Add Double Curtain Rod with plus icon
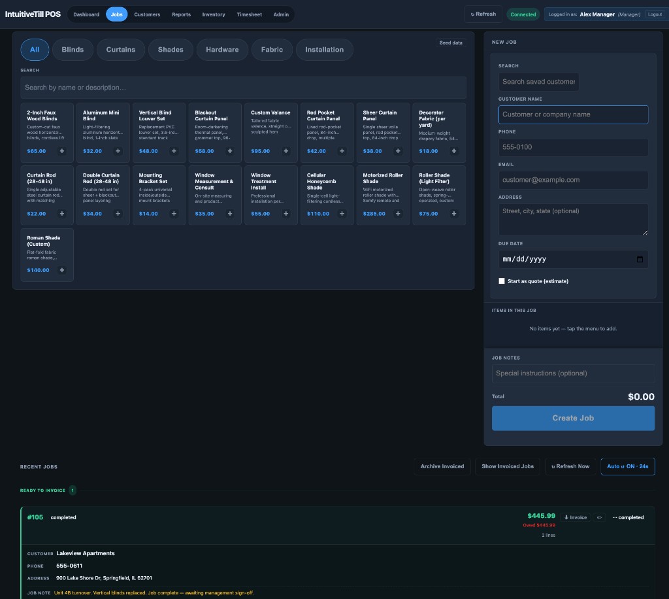The height and width of the screenshot is (599, 669). pos(118,213)
